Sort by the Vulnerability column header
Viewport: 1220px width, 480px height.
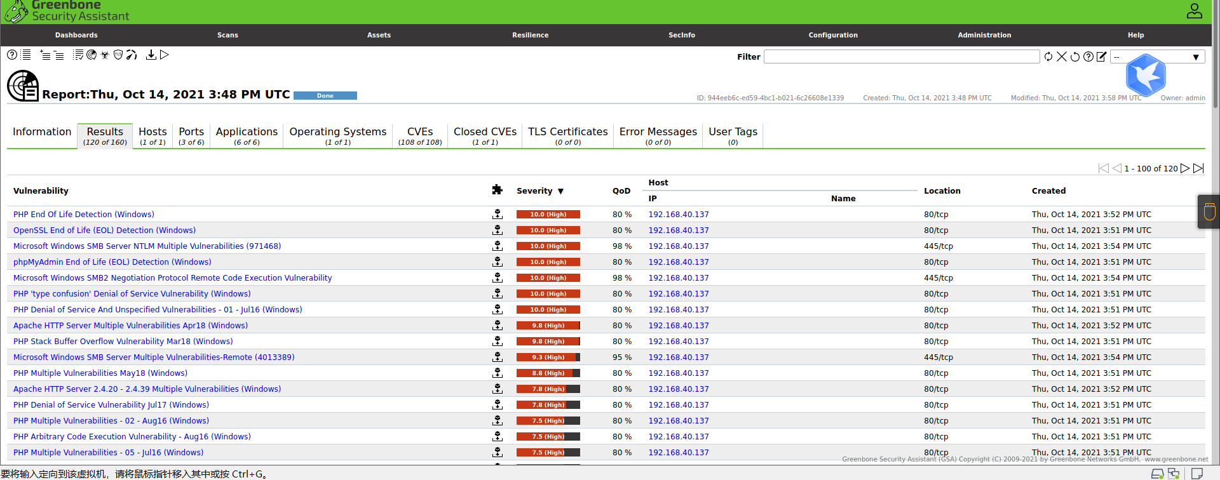pos(41,191)
